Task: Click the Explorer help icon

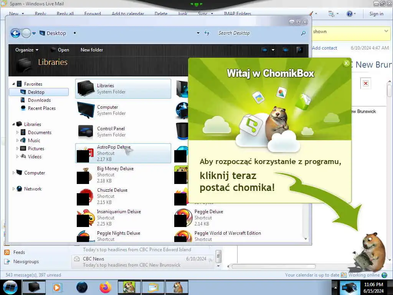Action: point(299,50)
